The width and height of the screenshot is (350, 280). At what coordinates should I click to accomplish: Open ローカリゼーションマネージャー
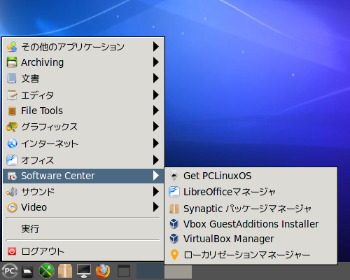click(251, 255)
